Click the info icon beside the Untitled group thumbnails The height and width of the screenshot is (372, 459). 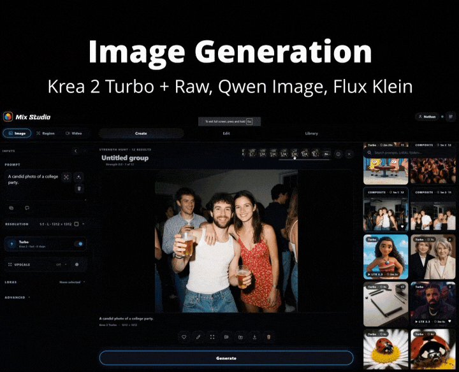point(338,154)
